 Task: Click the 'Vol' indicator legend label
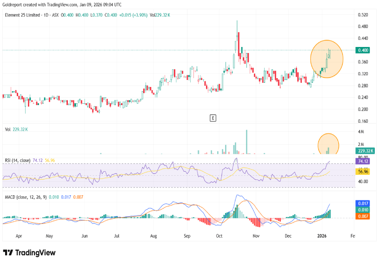click(7, 131)
